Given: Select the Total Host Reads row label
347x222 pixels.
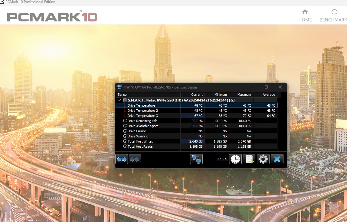Looking at the screenshot, I should coord(140,146).
